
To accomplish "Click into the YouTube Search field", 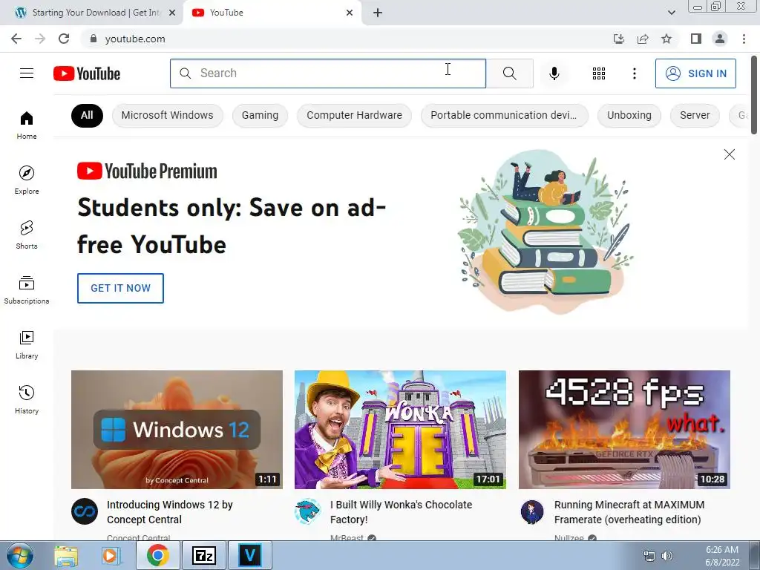I will click(x=328, y=73).
